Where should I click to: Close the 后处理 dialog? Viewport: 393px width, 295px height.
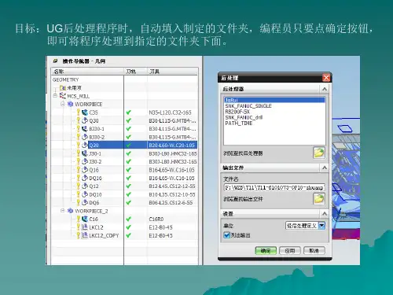coord(326,78)
